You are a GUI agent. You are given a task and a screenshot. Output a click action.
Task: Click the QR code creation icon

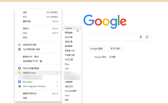(19, 49)
